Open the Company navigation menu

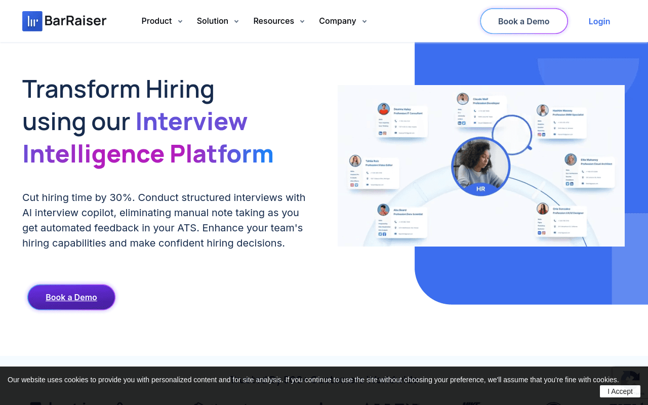click(338, 21)
